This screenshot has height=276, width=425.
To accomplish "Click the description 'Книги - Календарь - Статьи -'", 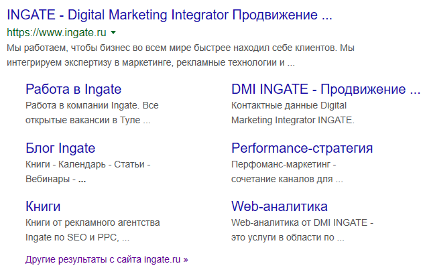I will coord(88,164).
